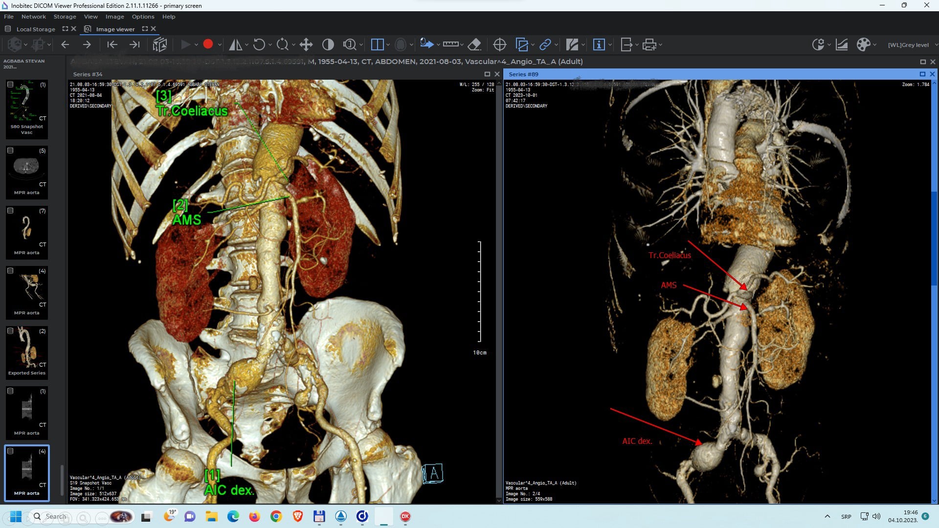Select the Exported Series thumbnail
939x528 pixels.
[x=27, y=352]
